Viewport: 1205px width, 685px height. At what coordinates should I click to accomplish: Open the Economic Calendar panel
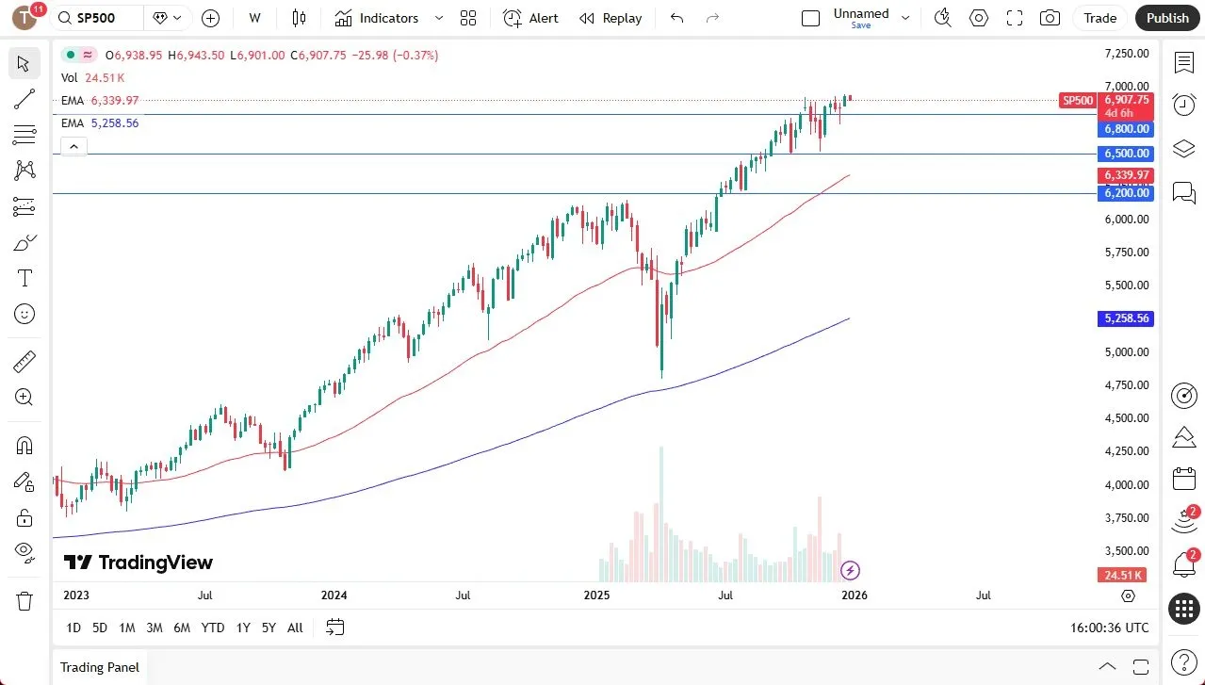(1183, 478)
